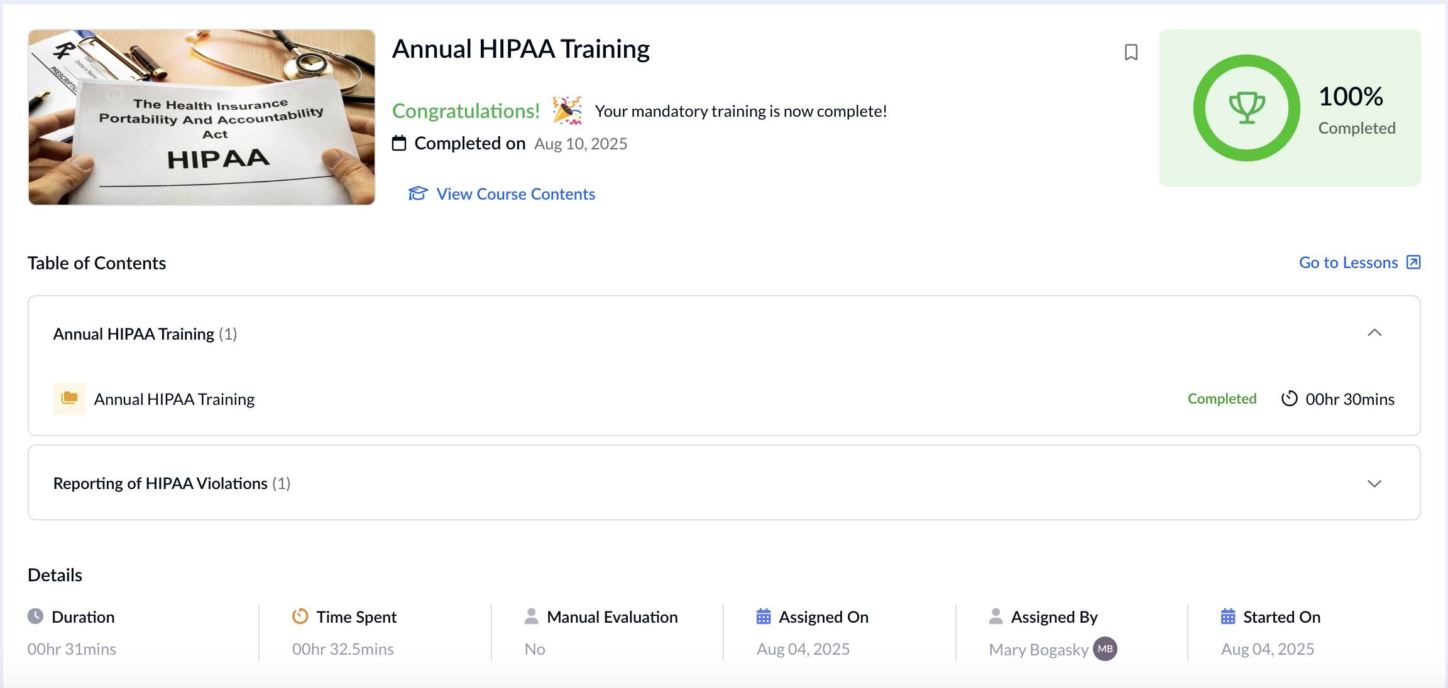Click the HIPAA course cover image
The image size is (1448, 688).
pyautogui.click(x=200, y=117)
